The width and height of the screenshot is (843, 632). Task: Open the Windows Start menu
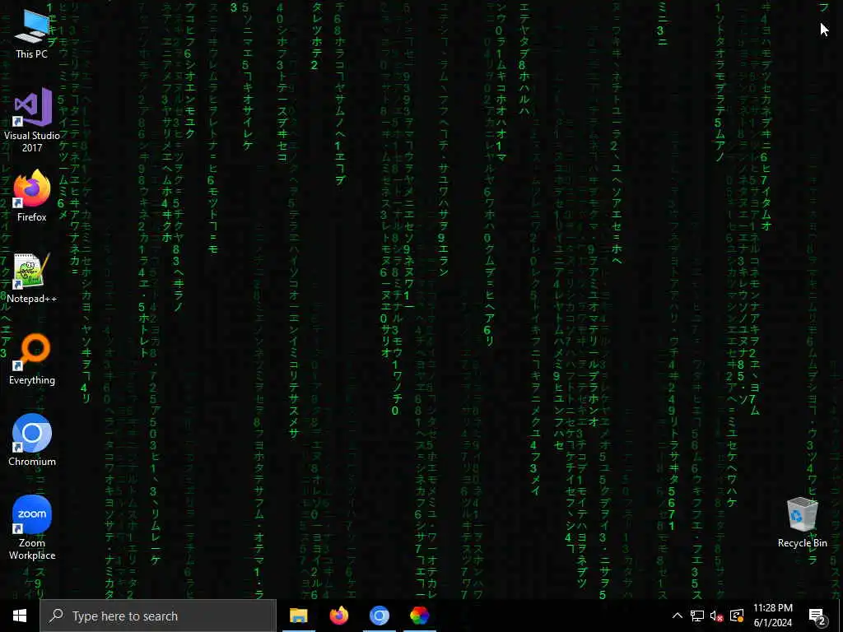click(20, 616)
